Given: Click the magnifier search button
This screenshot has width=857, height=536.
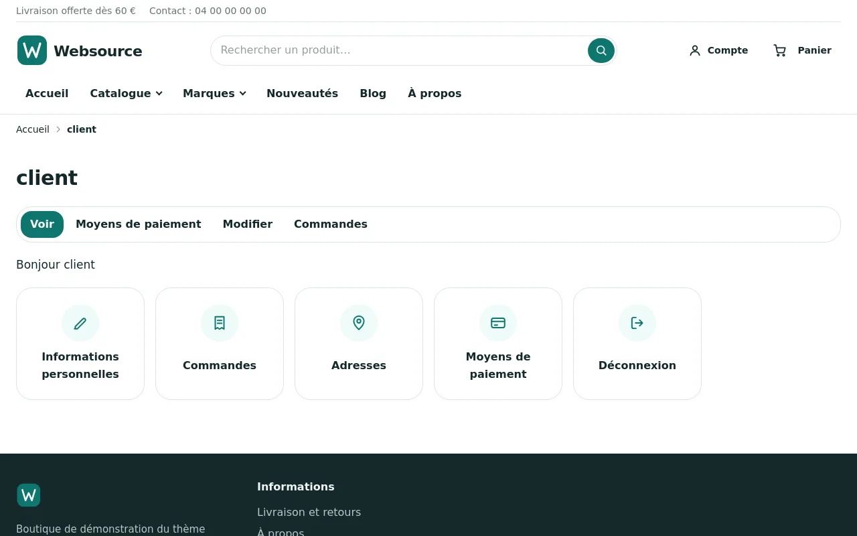Looking at the screenshot, I should pyautogui.click(x=601, y=50).
